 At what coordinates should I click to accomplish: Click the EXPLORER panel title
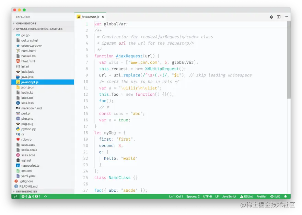pyautogui.click(x=23, y=17)
